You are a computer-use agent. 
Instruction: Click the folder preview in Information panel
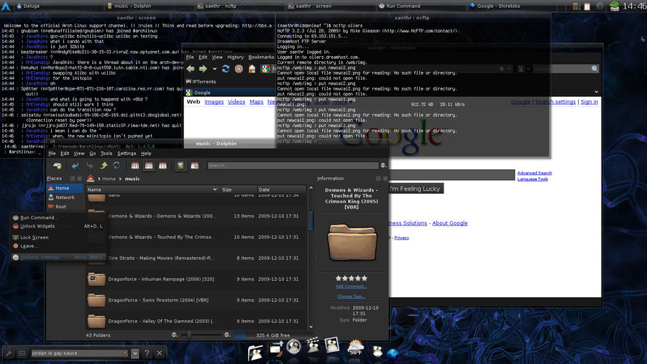(x=352, y=243)
